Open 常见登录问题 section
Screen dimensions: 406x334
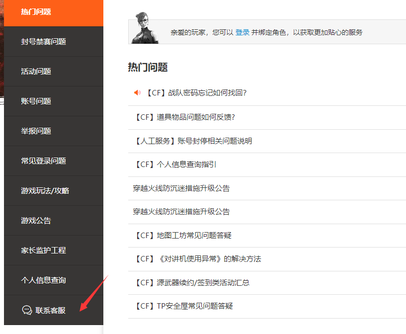[54, 161]
